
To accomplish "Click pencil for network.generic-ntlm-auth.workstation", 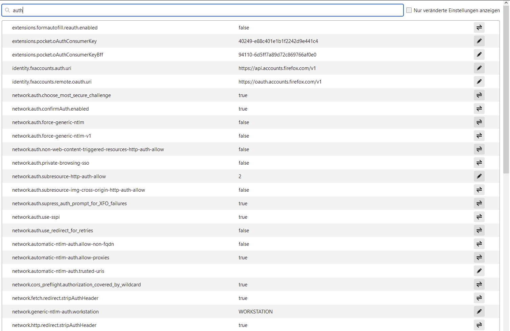I will pos(479,311).
